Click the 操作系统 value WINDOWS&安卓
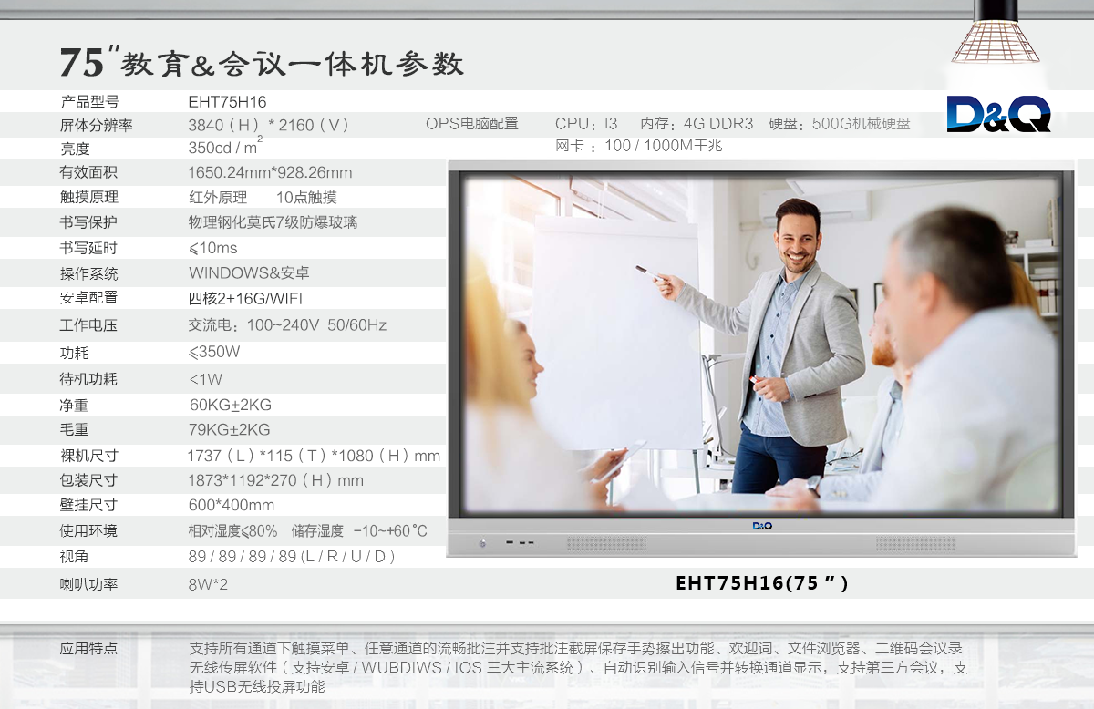Screen dimensions: 1094x709 (249, 273)
